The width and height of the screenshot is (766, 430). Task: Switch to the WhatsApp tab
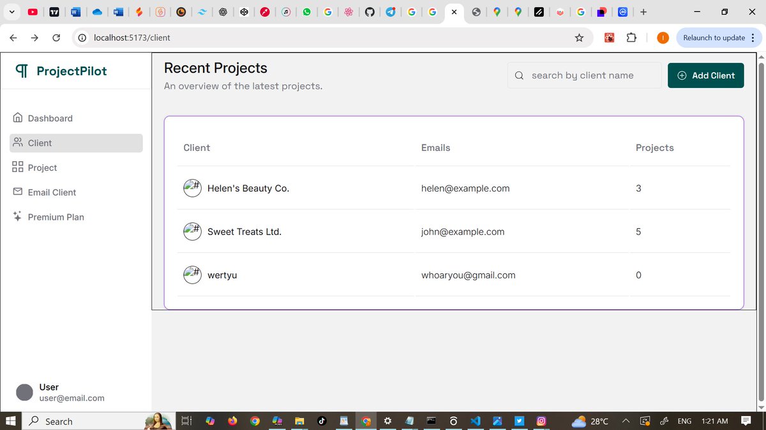[307, 11]
